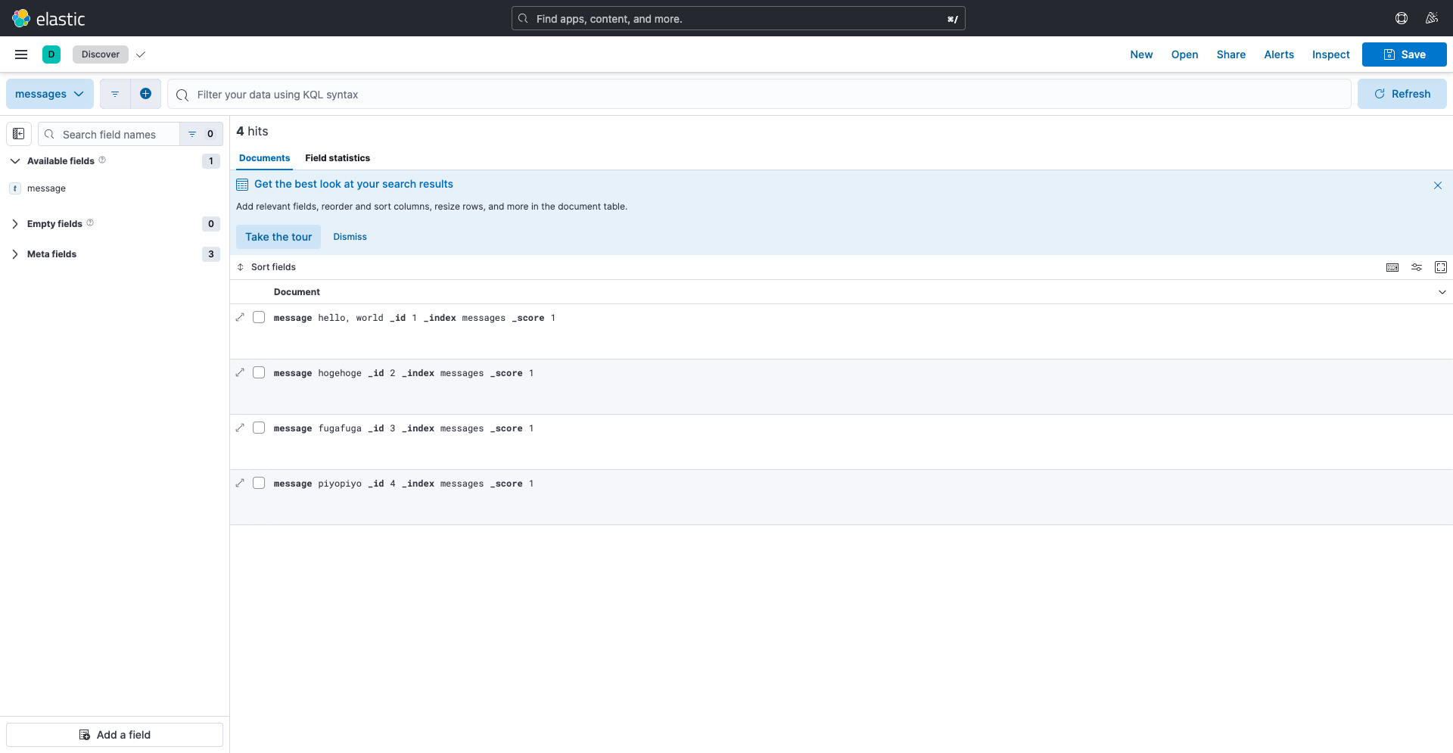
Task: Dismiss the tour callout via Dismiss link
Action: tap(350, 237)
